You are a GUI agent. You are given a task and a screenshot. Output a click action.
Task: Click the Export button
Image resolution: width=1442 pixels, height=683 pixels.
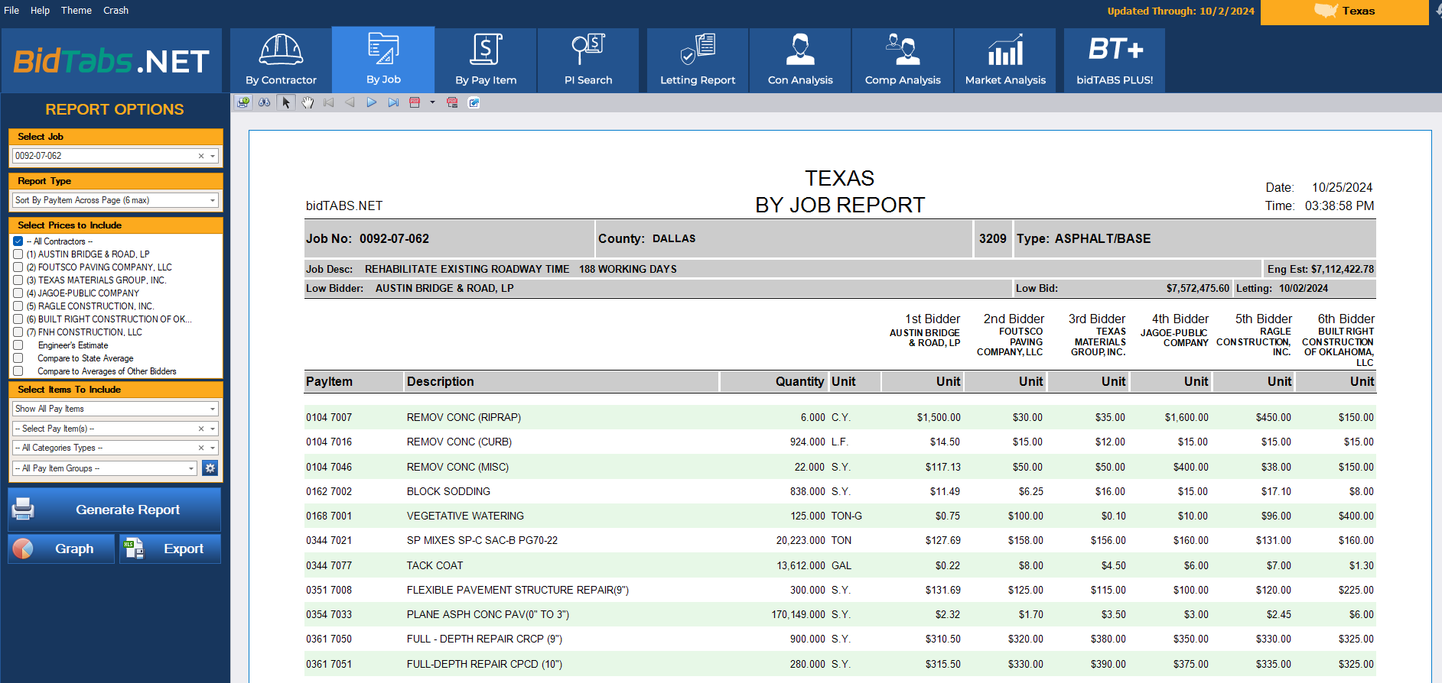click(x=170, y=549)
